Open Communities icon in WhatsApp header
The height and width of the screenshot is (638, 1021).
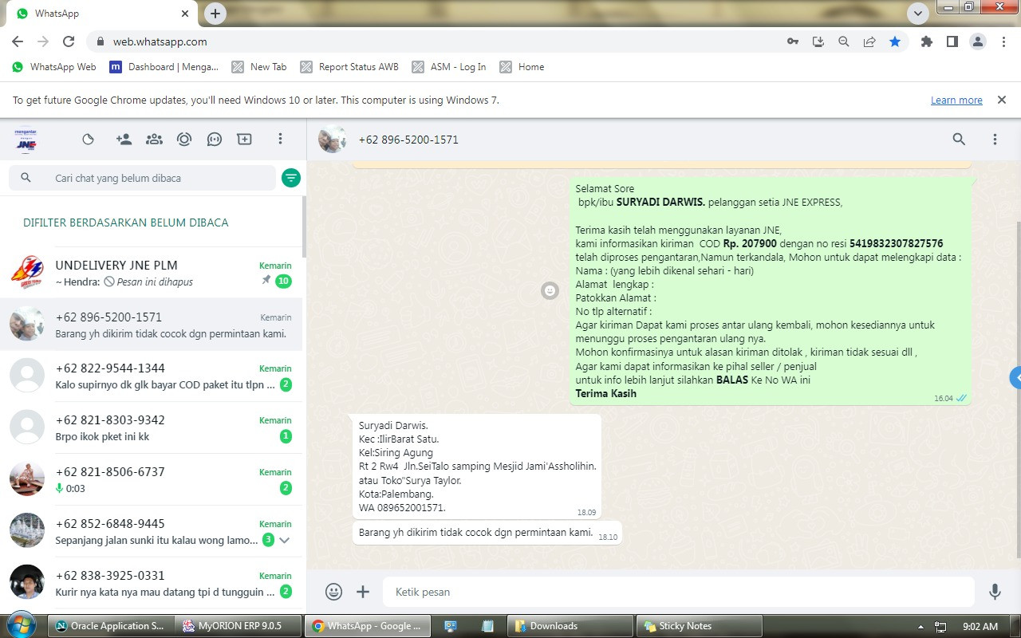point(154,139)
